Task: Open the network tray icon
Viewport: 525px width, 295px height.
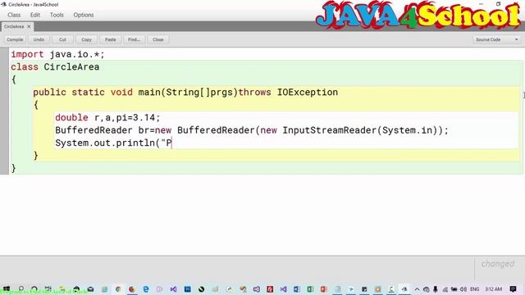Action: click(x=445, y=289)
